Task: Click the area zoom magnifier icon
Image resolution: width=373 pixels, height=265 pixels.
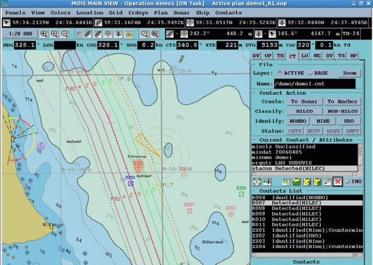Action: tap(155, 34)
